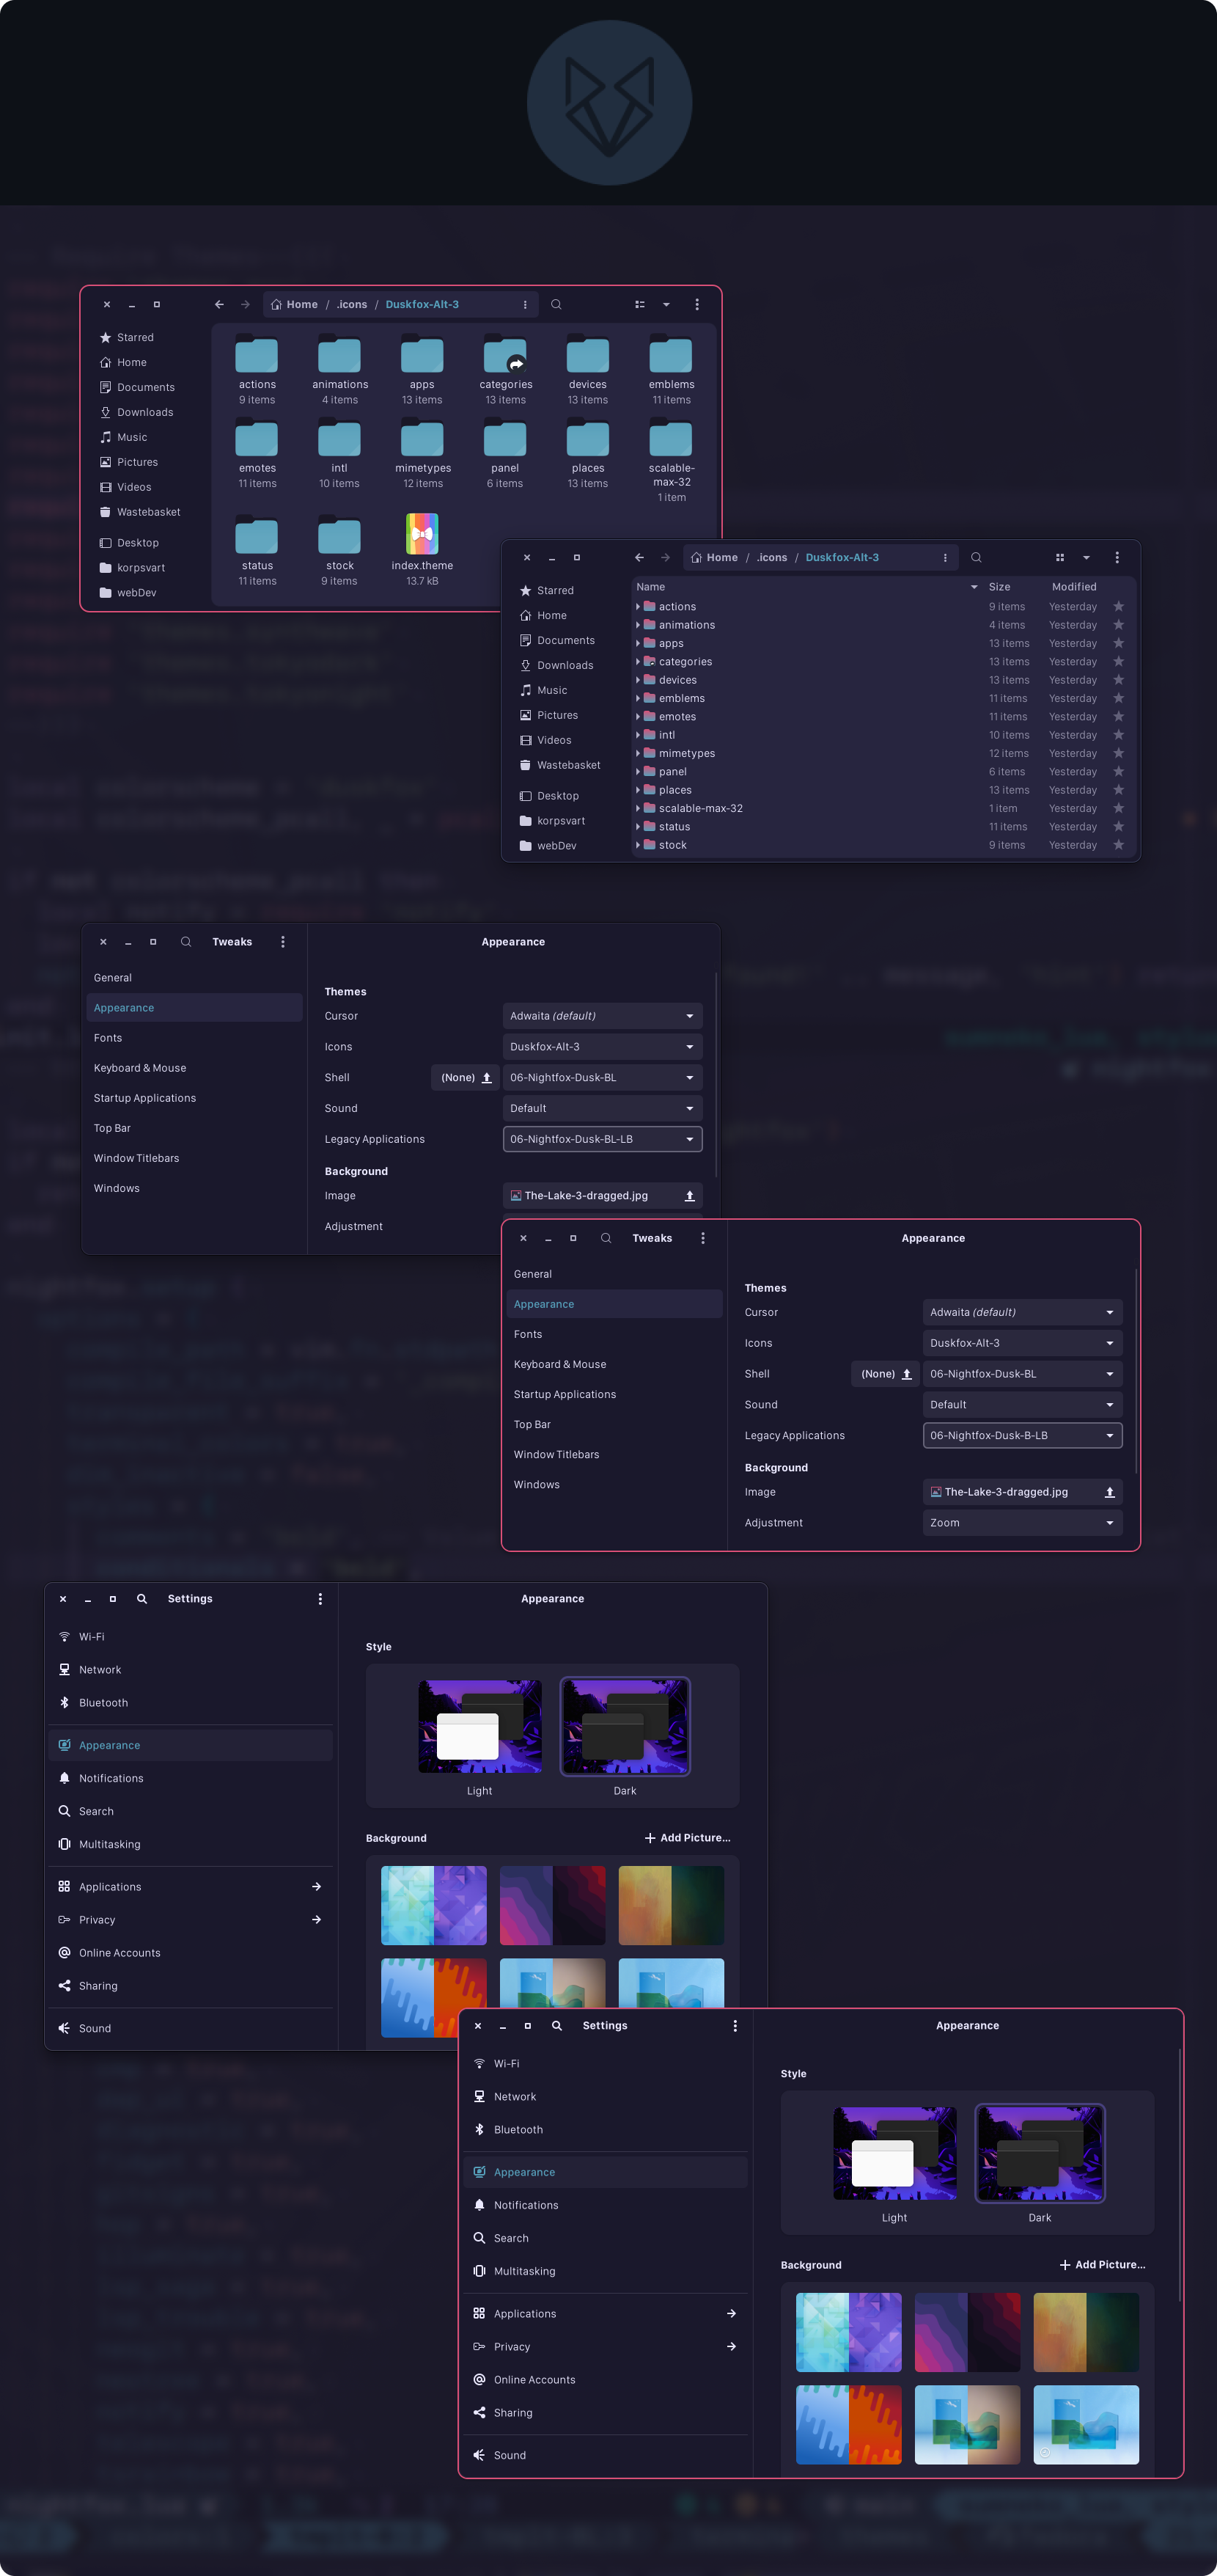
Task: Search in the front Tweaks window header
Action: pyautogui.click(x=606, y=1238)
